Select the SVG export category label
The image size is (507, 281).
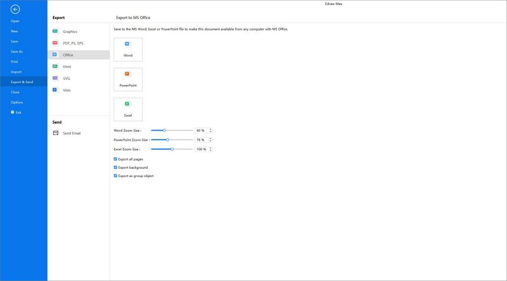tap(67, 79)
